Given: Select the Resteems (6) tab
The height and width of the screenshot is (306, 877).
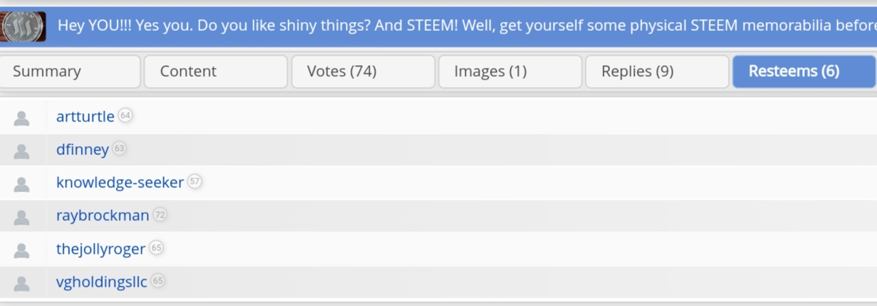Looking at the screenshot, I should (x=804, y=71).
